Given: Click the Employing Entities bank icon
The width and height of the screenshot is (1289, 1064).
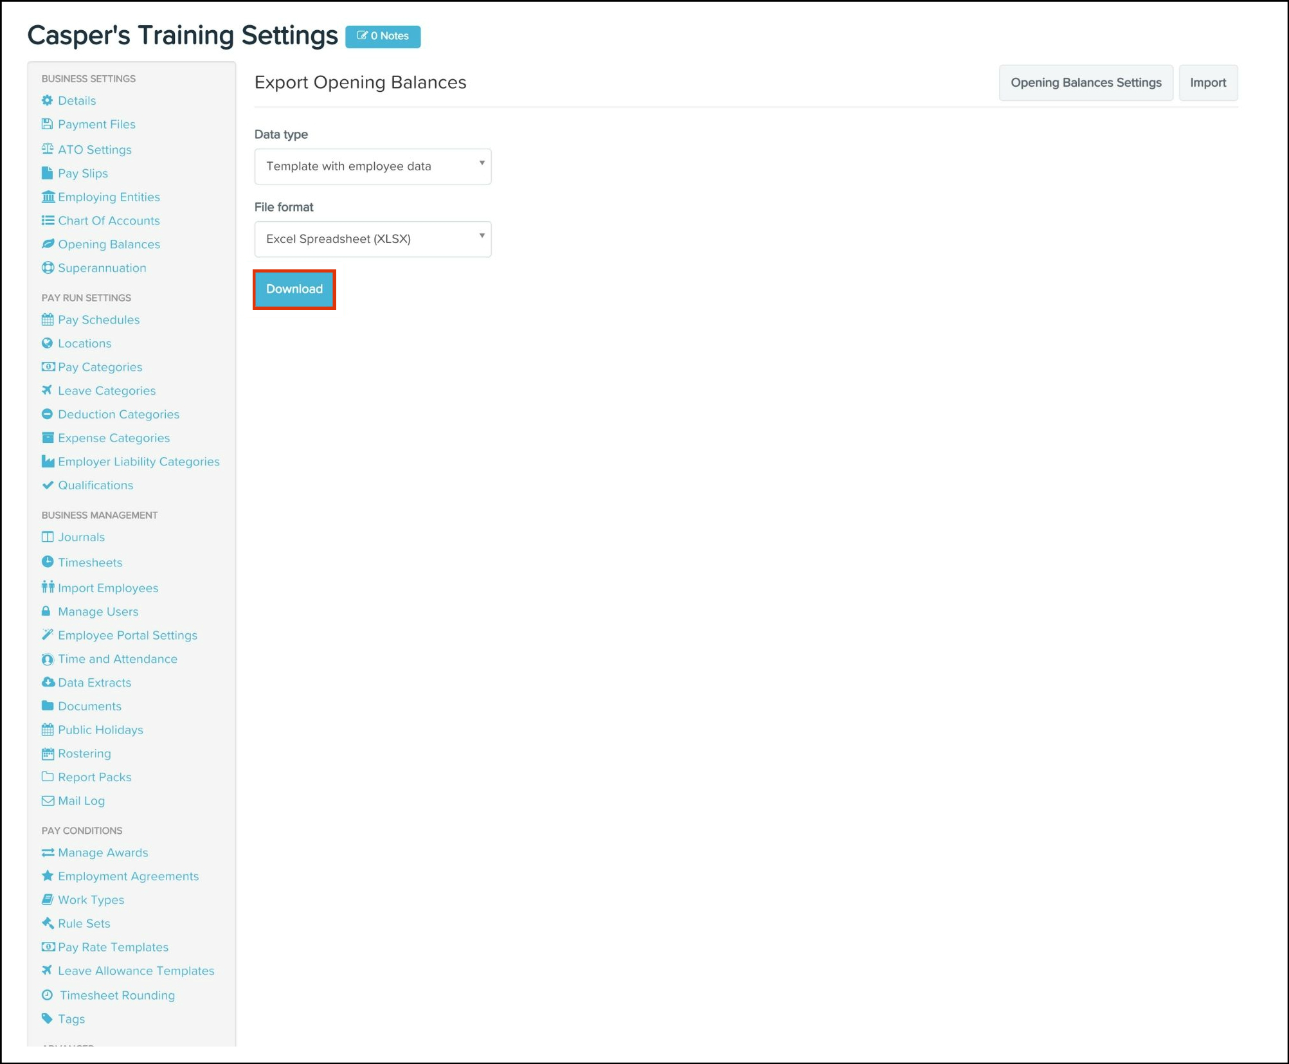Looking at the screenshot, I should point(48,197).
